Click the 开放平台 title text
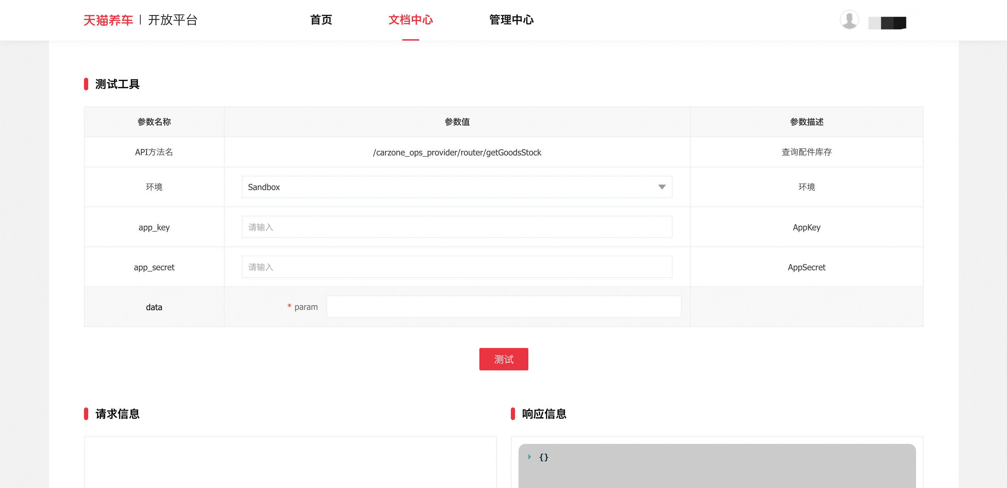Screen dimensions: 1007x488 click(173, 20)
